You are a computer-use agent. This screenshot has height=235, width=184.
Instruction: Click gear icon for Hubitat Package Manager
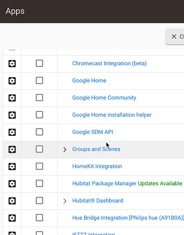[12, 184]
